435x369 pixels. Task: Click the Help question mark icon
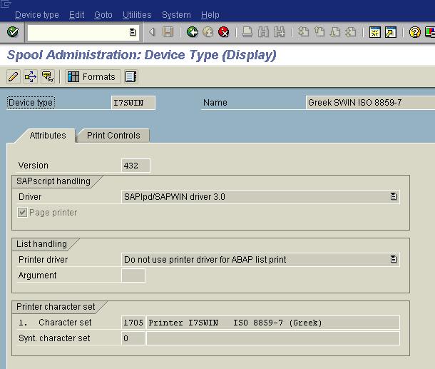pyautogui.click(x=414, y=32)
